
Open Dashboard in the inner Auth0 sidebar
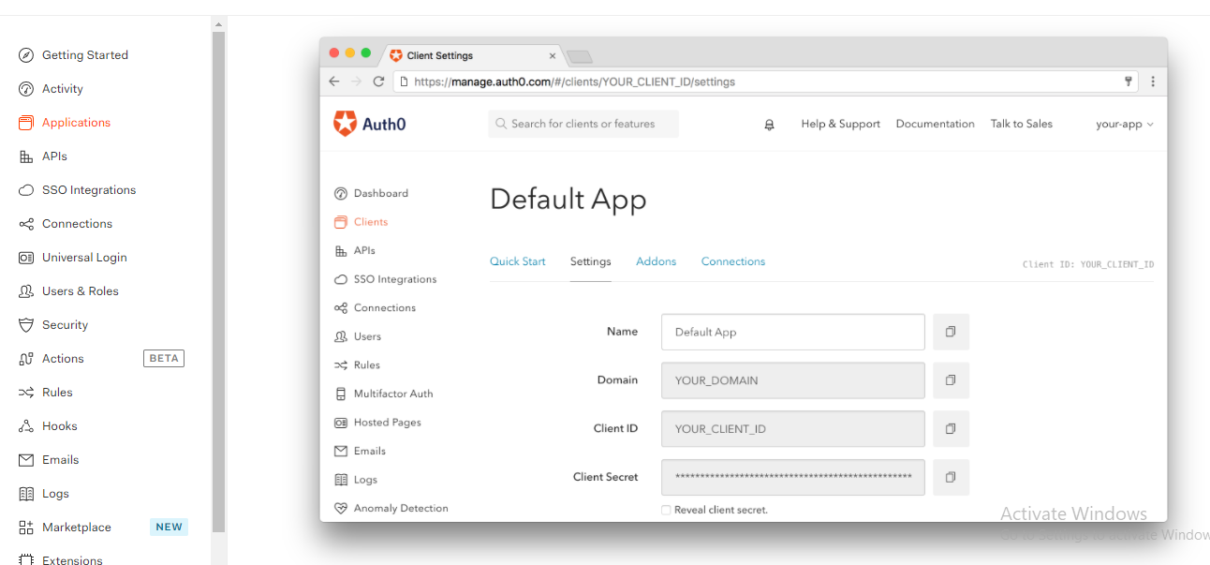[372, 193]
